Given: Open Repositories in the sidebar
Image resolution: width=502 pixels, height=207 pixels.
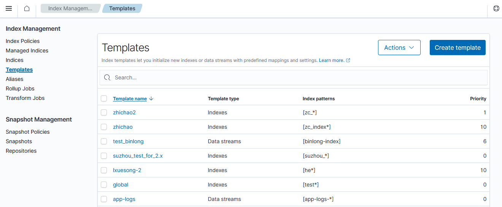Looking at the screenshot, I should (21, 151).
